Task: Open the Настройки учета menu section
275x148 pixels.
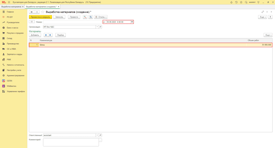Action: (x=14, y=70)
